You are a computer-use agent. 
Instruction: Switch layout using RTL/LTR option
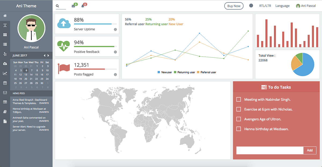click(x=265, y=5)
